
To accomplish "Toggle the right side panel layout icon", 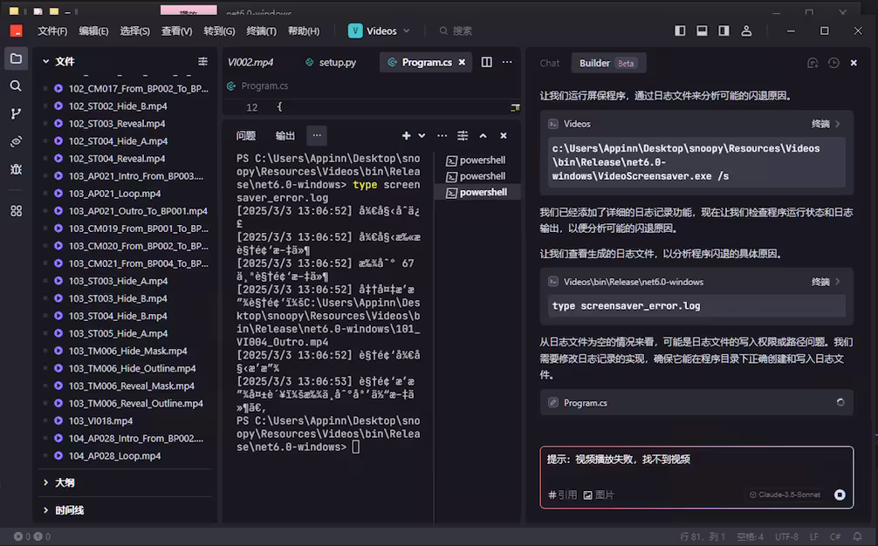I will click(724, 31).
